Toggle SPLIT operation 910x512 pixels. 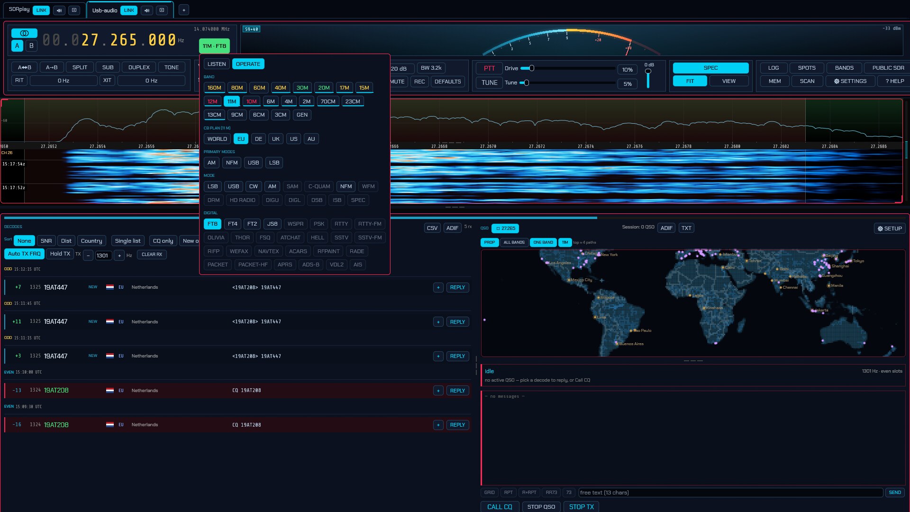coord(80,67)
